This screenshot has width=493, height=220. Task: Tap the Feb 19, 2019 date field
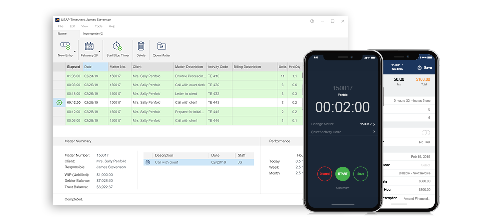(421, 156)
